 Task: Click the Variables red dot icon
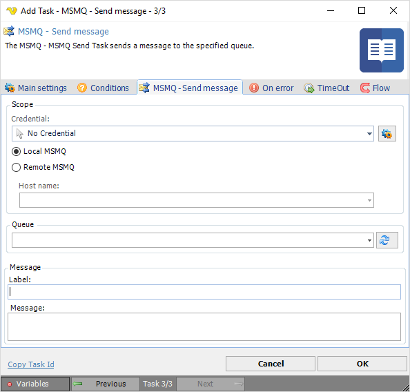[x=10, y=384]
